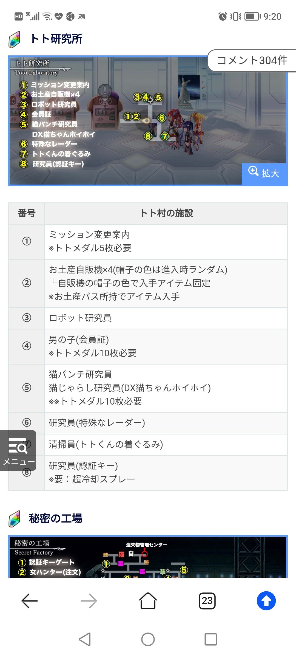Tap the トト研究所 section heading
296x655 pixels.
[56, 39]
